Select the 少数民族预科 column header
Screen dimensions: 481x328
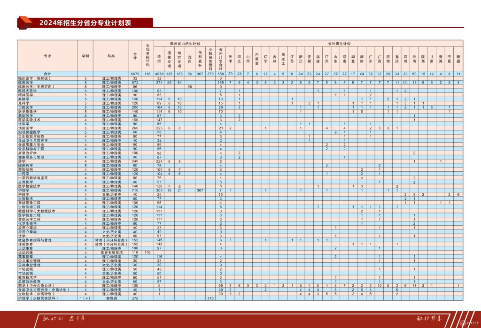210,59
